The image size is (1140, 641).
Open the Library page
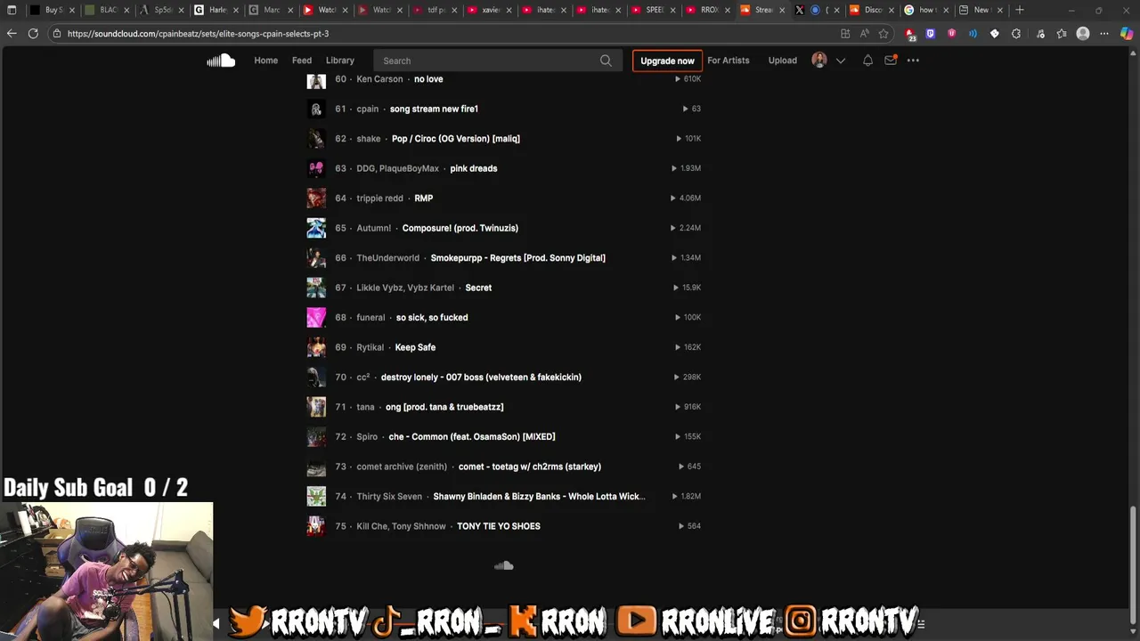pyautogui.click(x=340, y=61)
